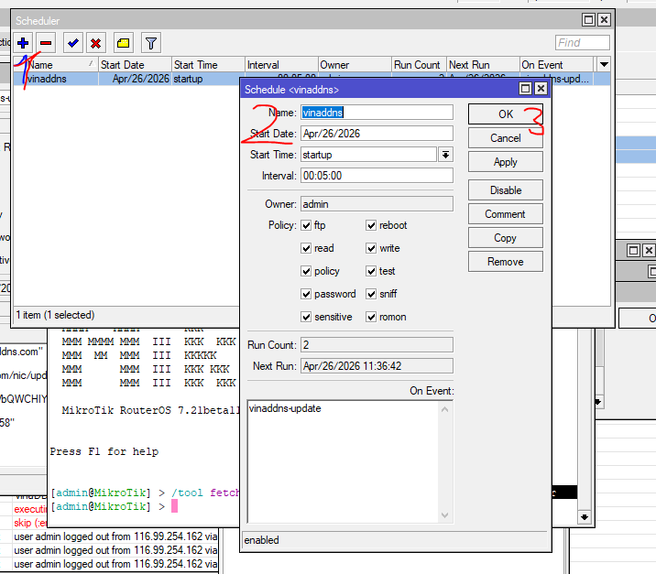Click the red minus Remove icon

pyautogui.click(x=46, y=43)
